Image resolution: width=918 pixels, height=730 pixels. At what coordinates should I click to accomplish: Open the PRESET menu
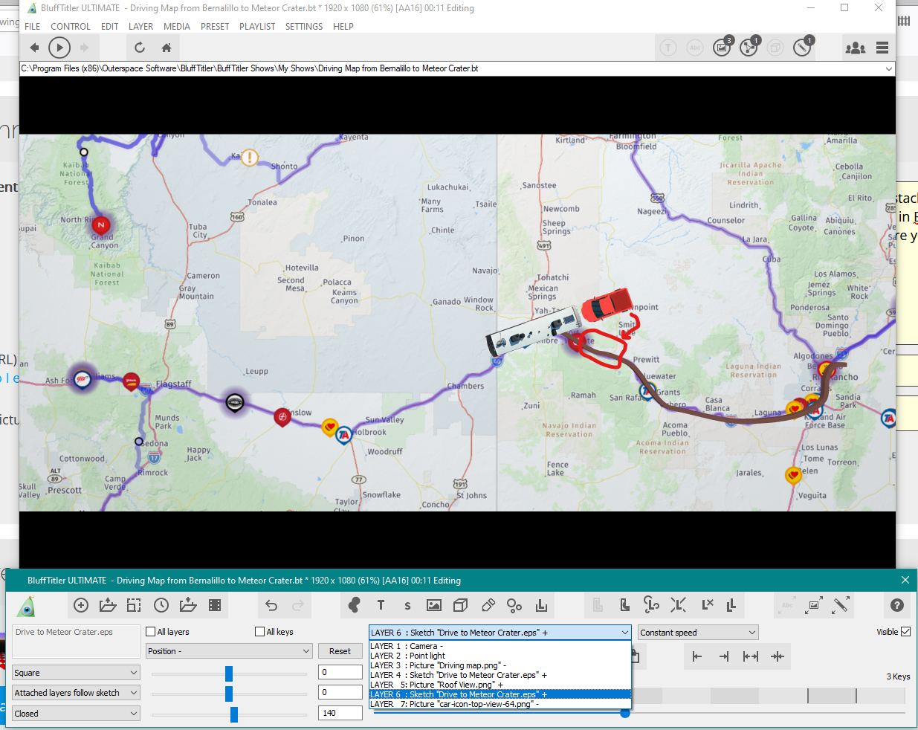[x=215, y=27]
